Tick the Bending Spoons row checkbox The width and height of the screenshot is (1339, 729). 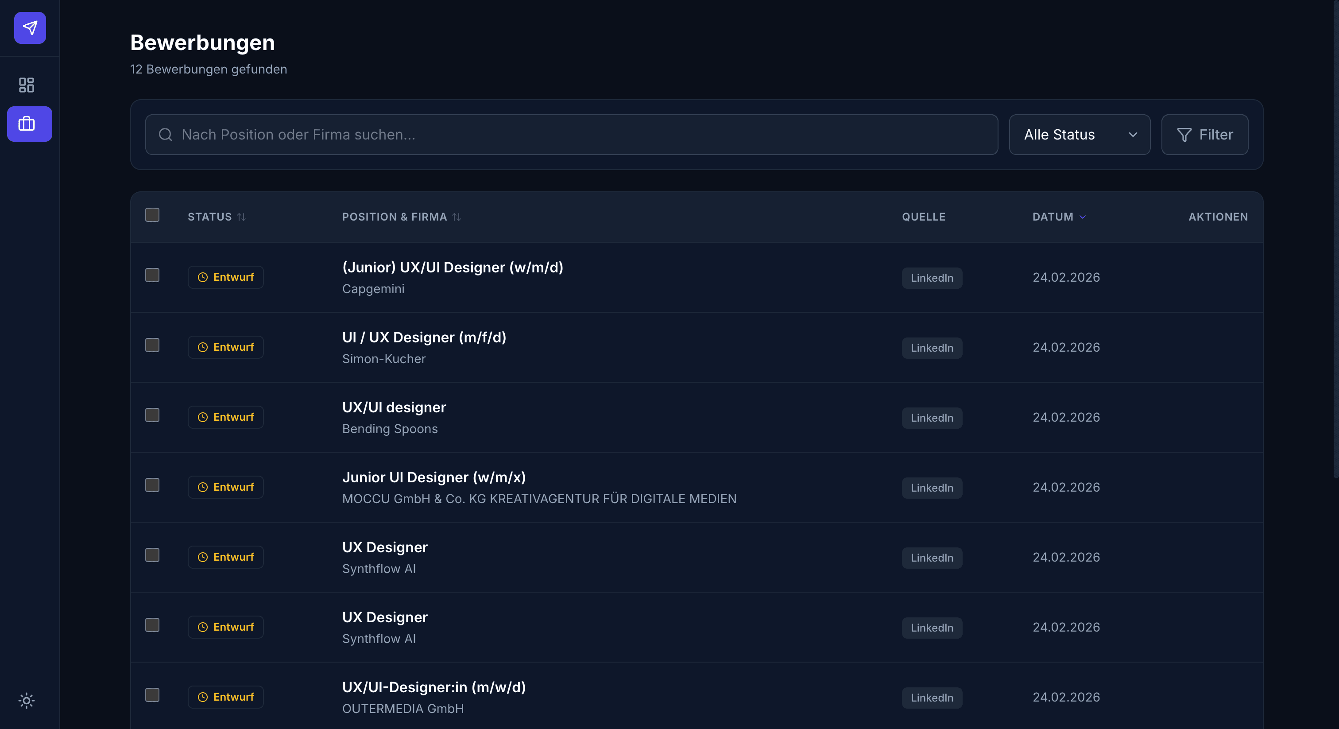[x=152, y=415]
